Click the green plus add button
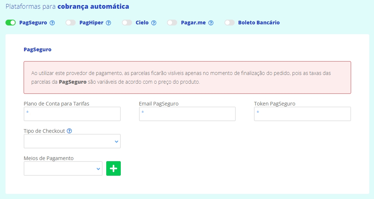The width and height of the screenshot is (374, 199). pyautogui.click(x=114, y=168)
